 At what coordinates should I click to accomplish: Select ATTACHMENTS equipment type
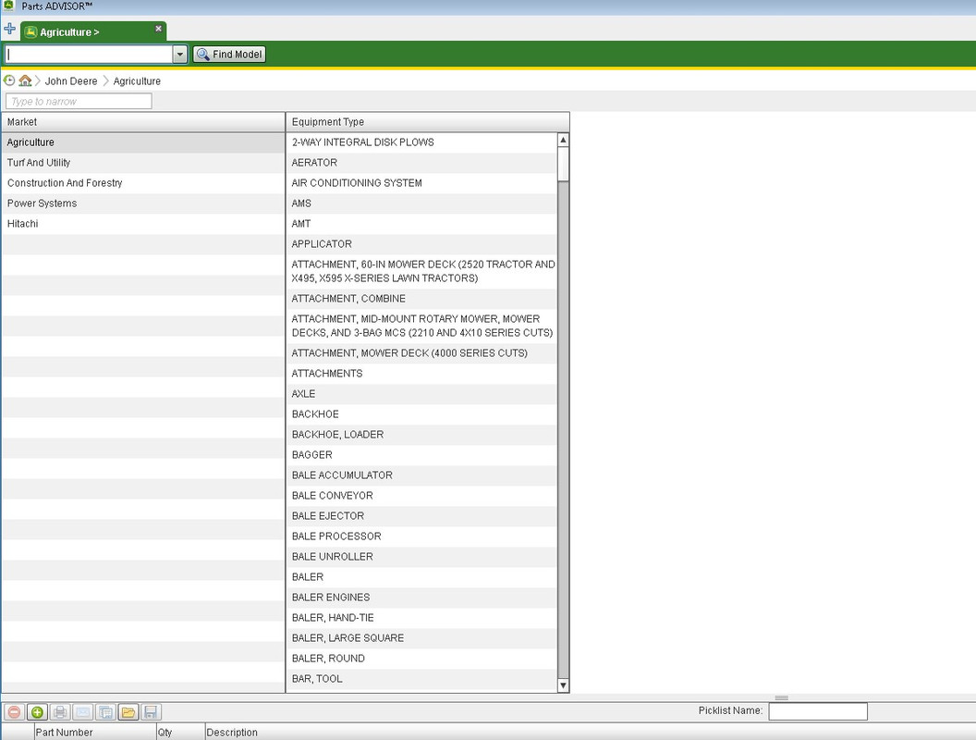(x=421, y=373)
